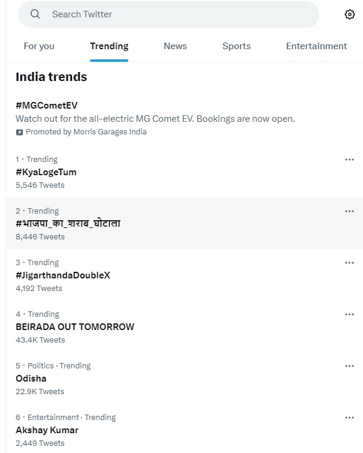363x453 pixels.
Task: Click the promoted arrow icon by Morris Garages
Action: 19,132
